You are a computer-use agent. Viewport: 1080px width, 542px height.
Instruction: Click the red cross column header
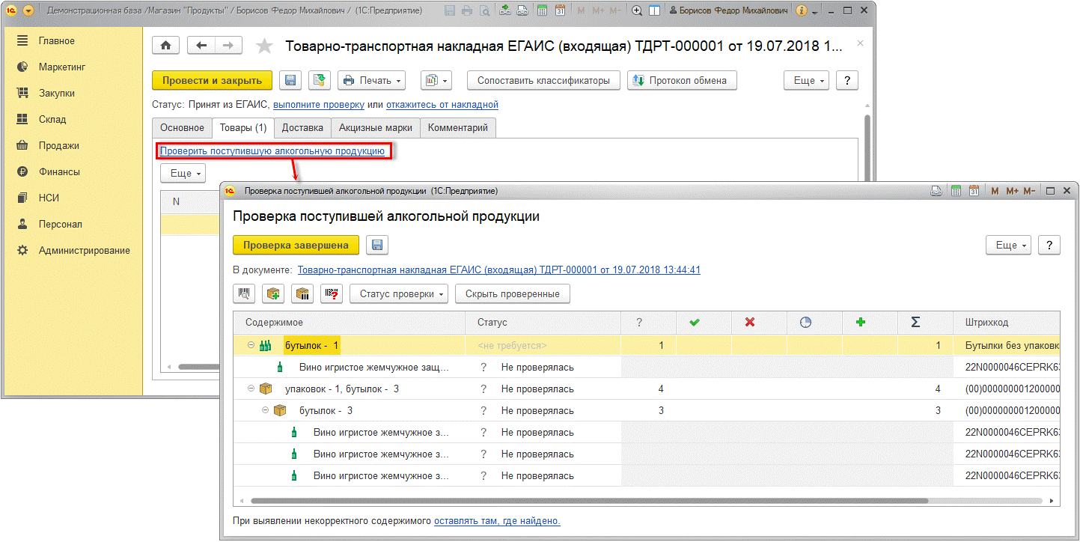pos(750,322)
